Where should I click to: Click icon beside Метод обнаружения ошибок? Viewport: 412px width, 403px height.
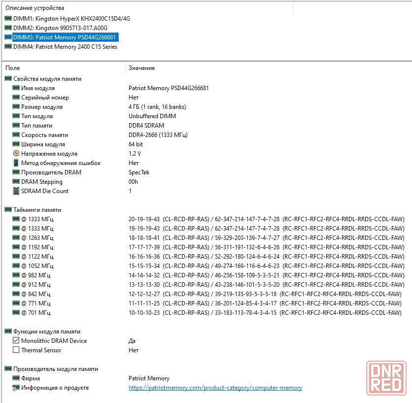16,163
